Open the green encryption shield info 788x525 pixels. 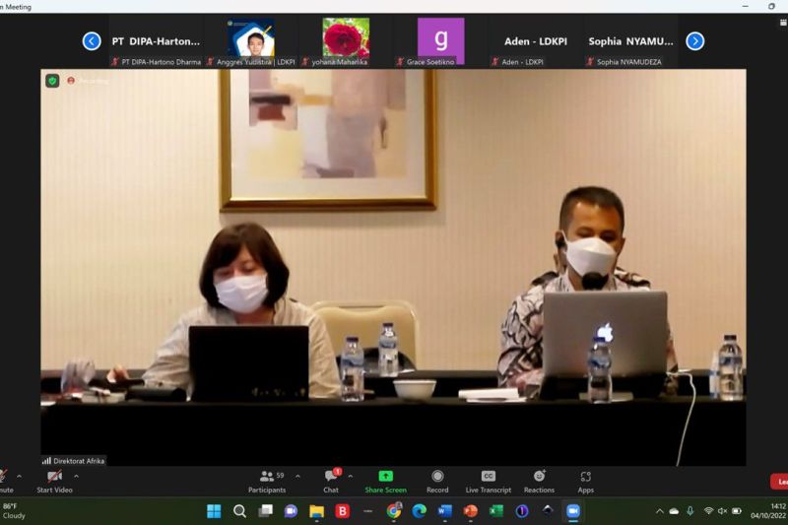coord(52,81)
